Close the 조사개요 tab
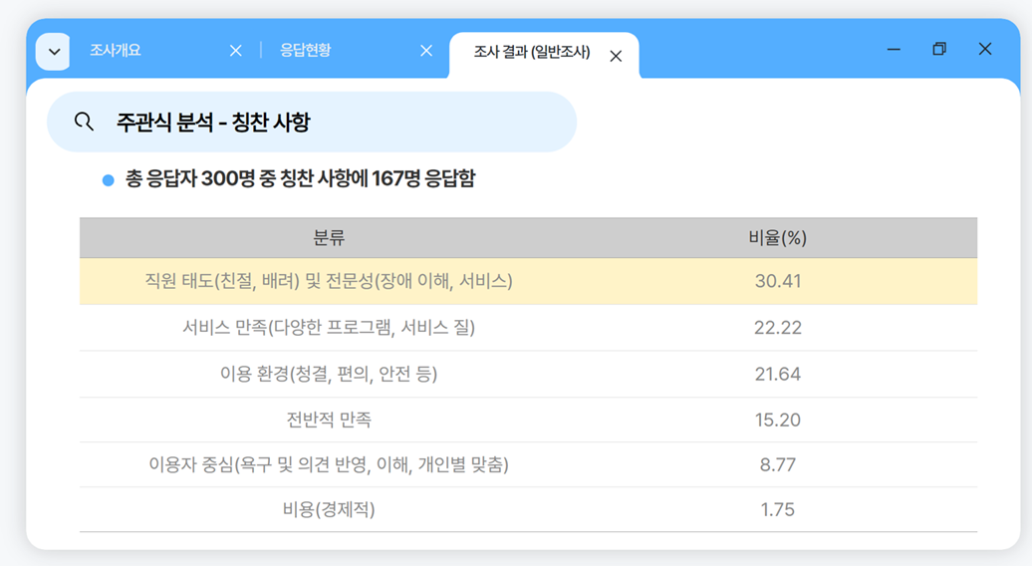This screenshot has width=1032, height=566. coord(236,51)
